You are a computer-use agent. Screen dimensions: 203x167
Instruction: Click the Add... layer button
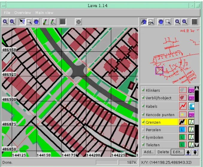149,152
